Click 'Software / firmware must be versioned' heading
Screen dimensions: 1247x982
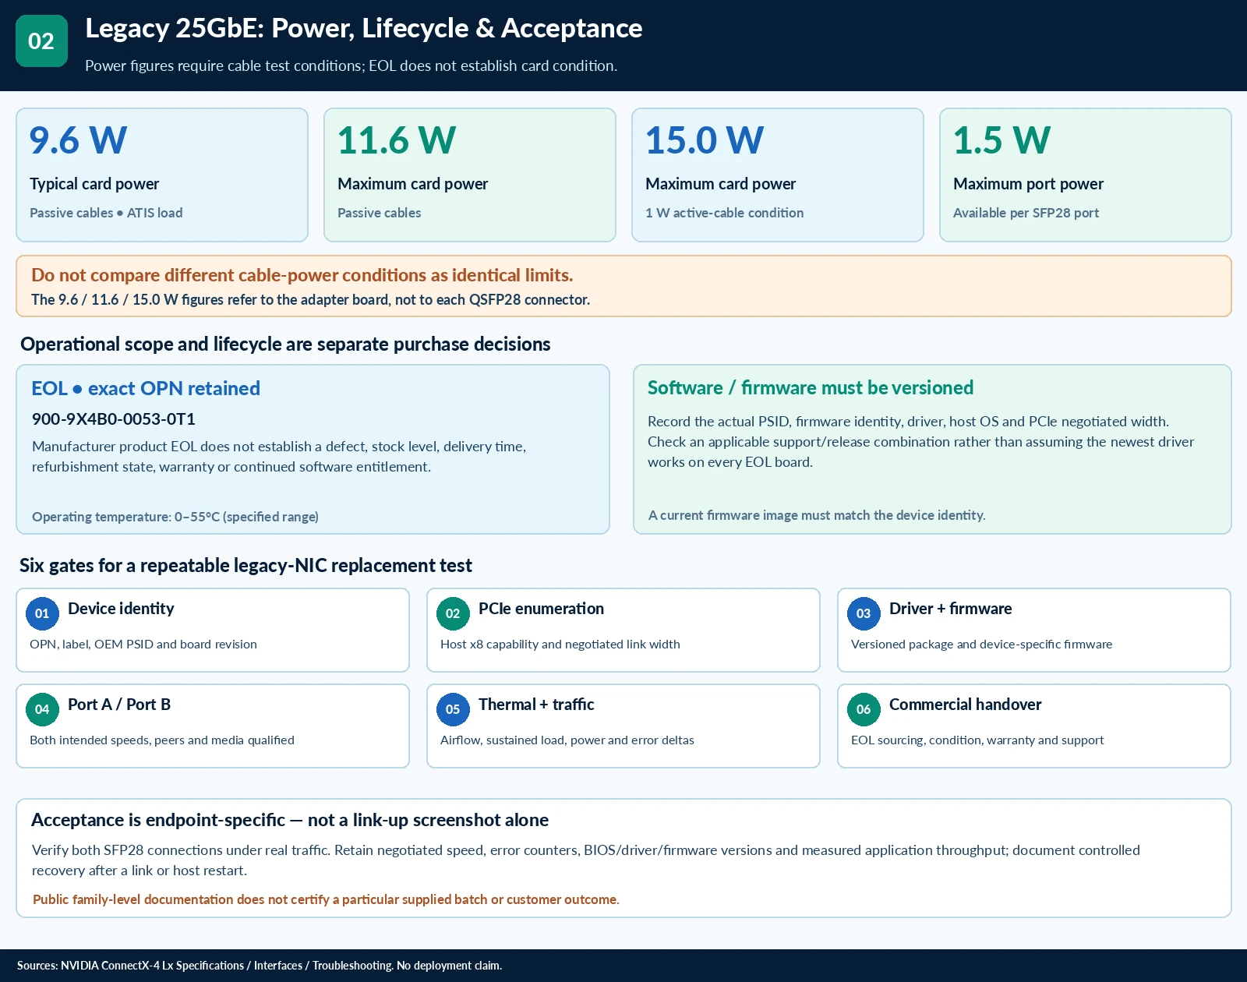[x=811, y=387]
